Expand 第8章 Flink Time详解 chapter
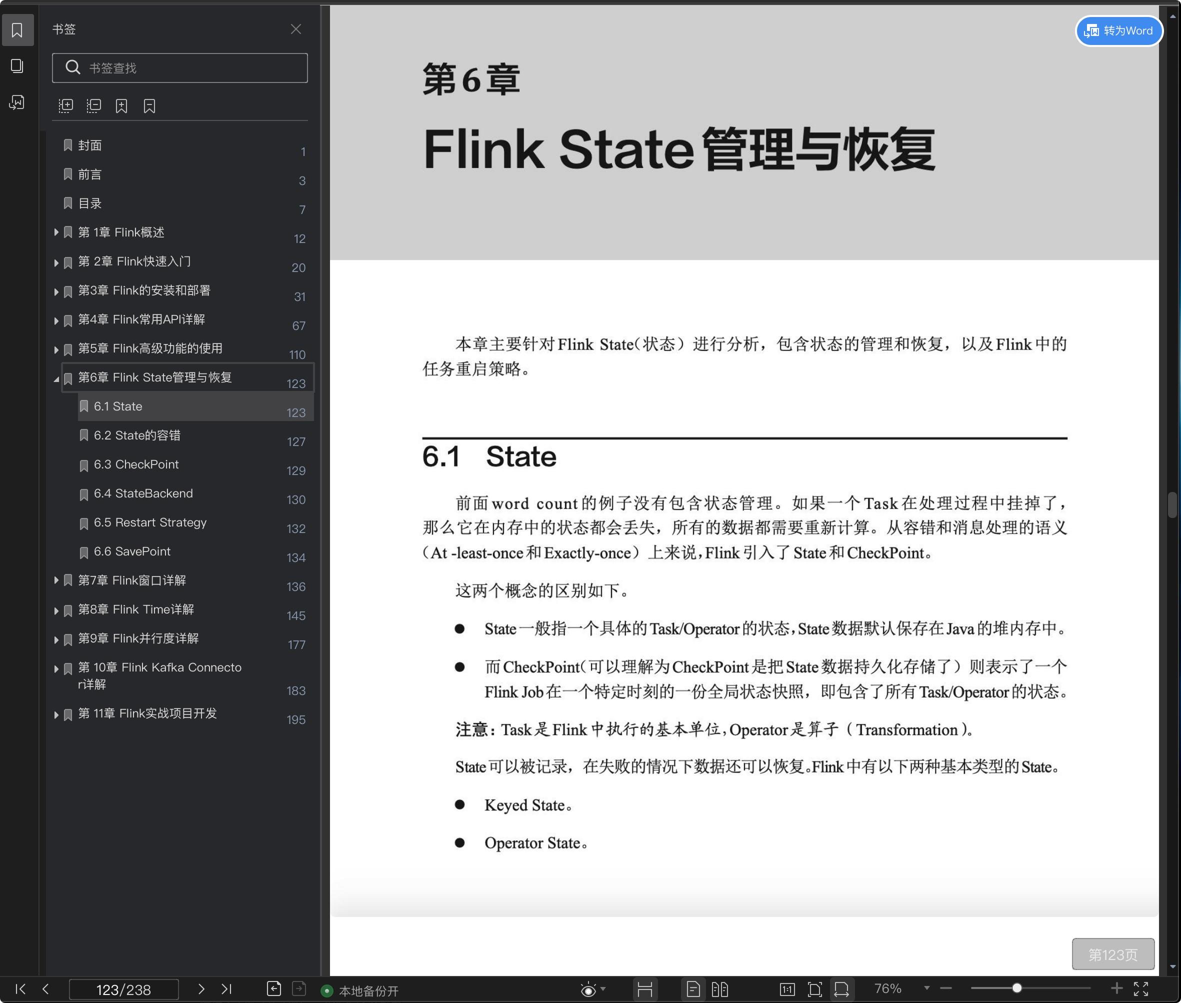Viewport: 1181px width, 1003px height. point(56,610)
